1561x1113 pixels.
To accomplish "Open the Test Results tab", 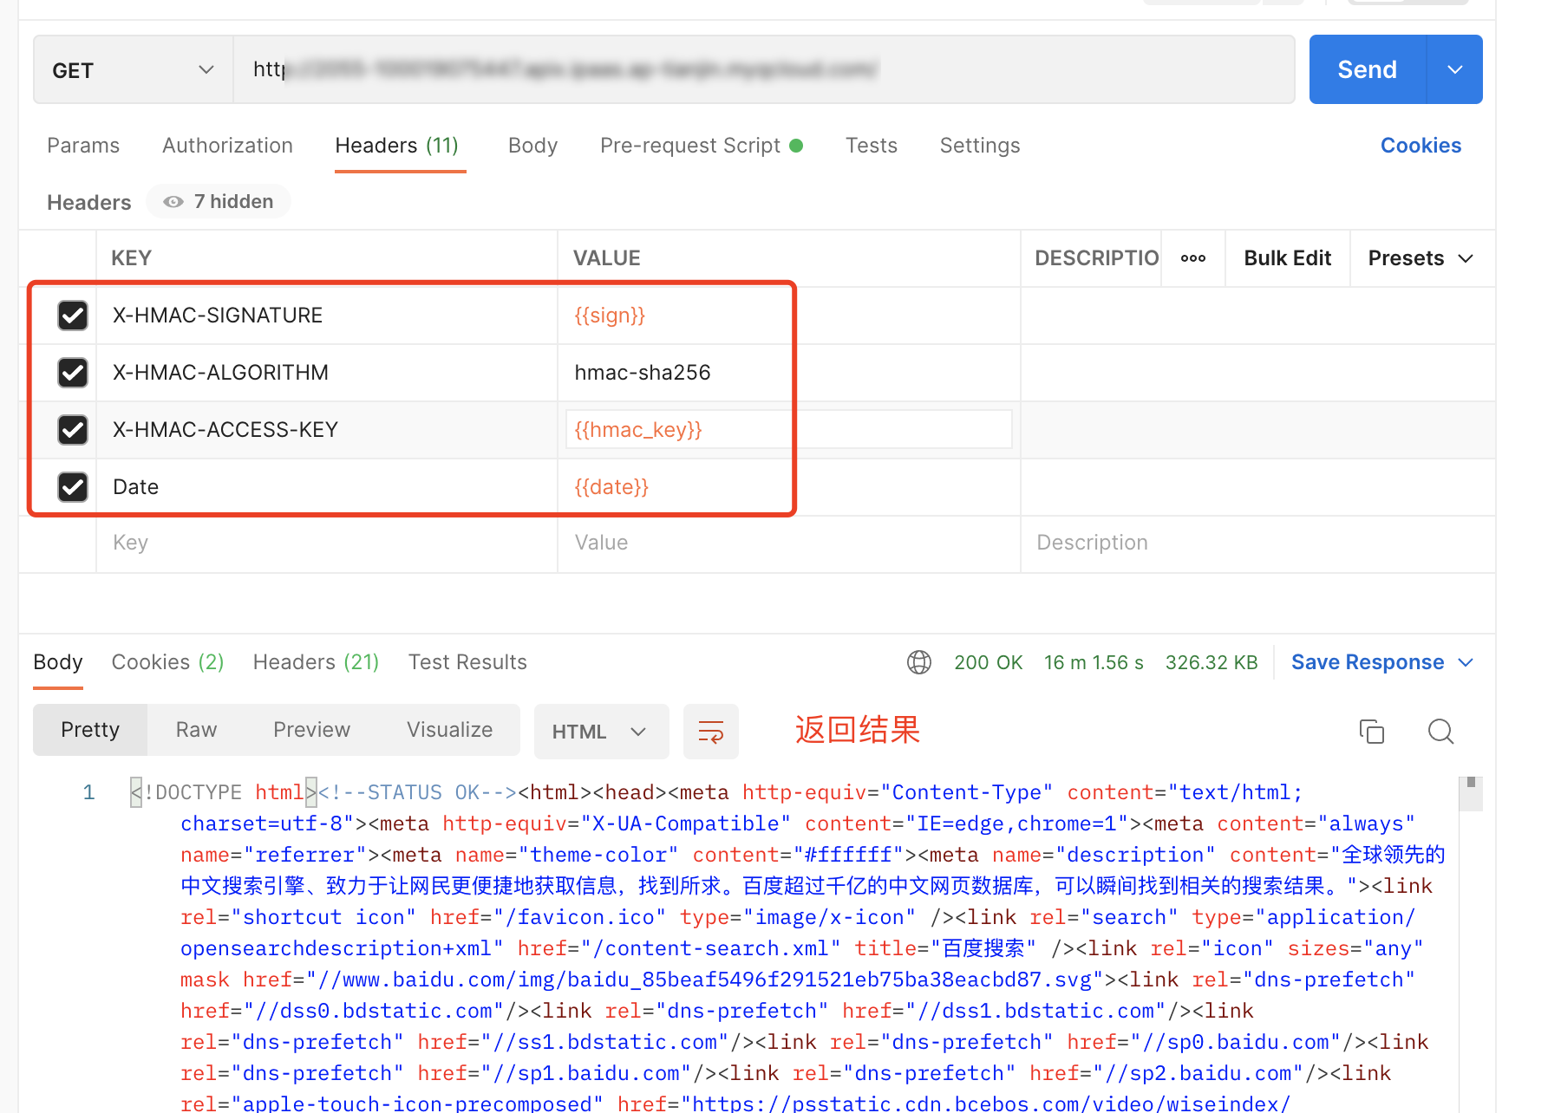I will coord(467,662).
